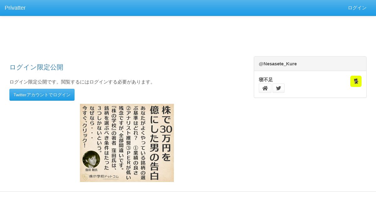The height and width of the screenshot is (197, 376).
Task: Click the shield emblem beside 株の学校ドットコム
Action: (x=85, y=177)
